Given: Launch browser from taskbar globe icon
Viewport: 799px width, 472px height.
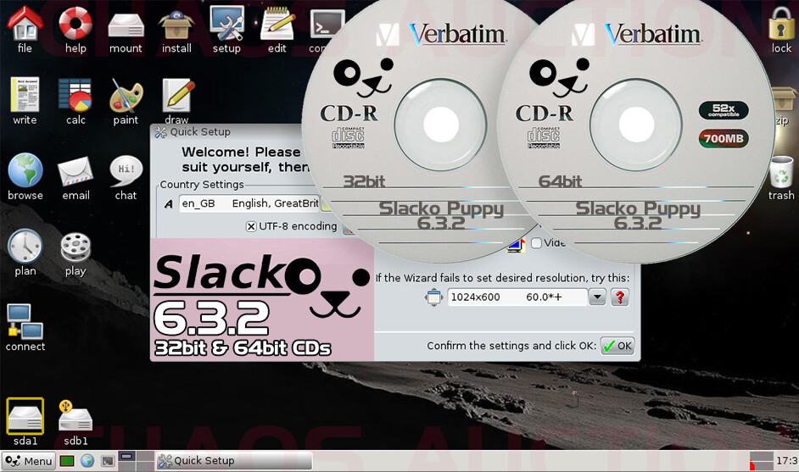Looking at the screenshot, I should (87, 461).
